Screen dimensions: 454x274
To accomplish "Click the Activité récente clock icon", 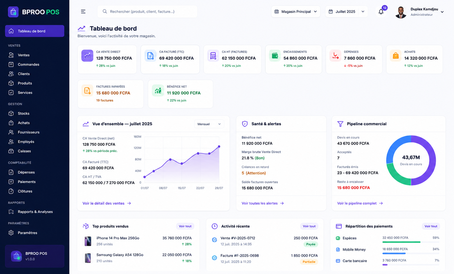I will [x=214, y=226].
